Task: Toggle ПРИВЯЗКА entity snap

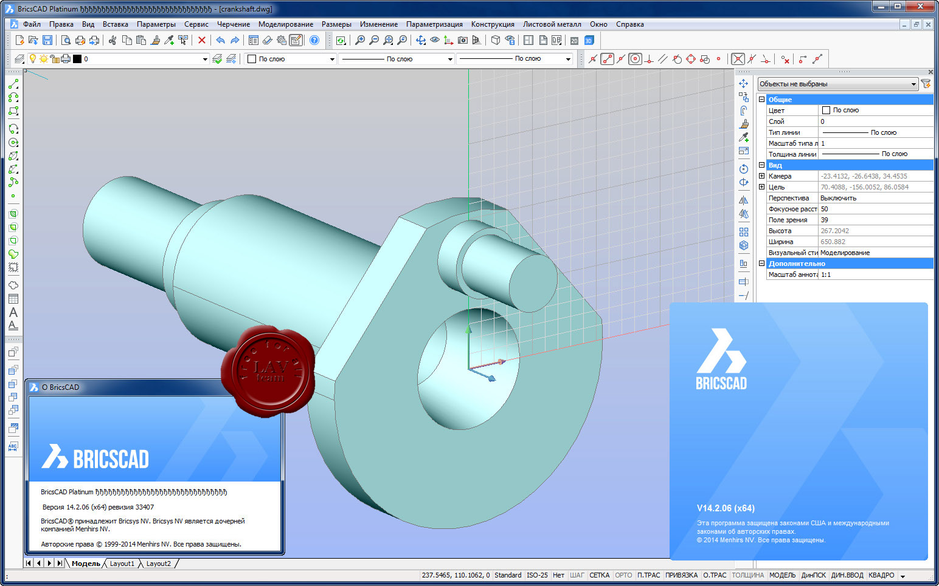Action: pos(681,575)
